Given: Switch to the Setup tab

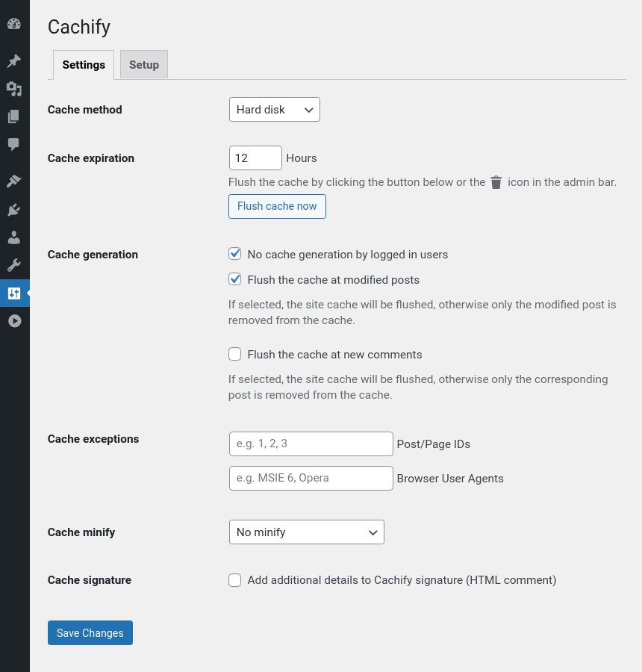Looking at the screenshot, I should (x=144, y=65).
